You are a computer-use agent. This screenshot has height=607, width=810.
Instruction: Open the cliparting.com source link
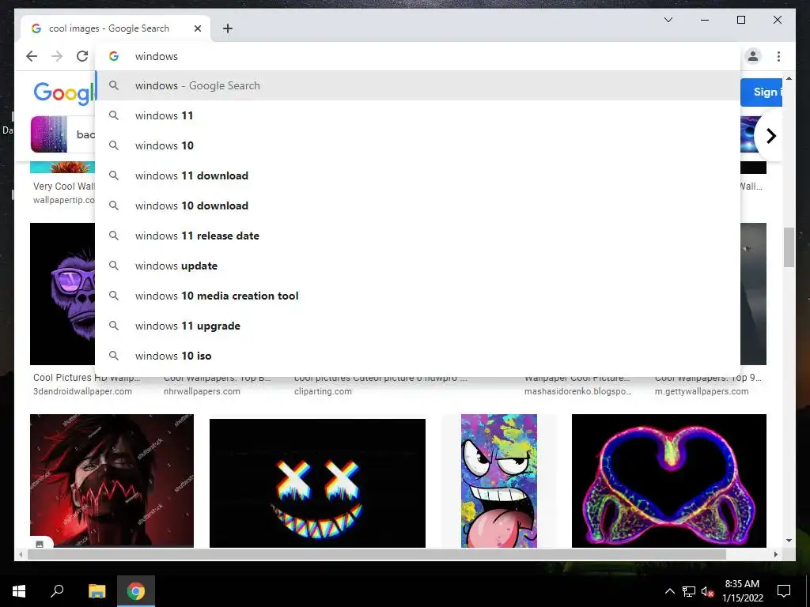pyautogui.click(x=323, y=391)
